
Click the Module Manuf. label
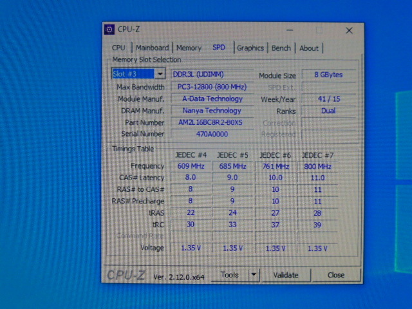141,98
